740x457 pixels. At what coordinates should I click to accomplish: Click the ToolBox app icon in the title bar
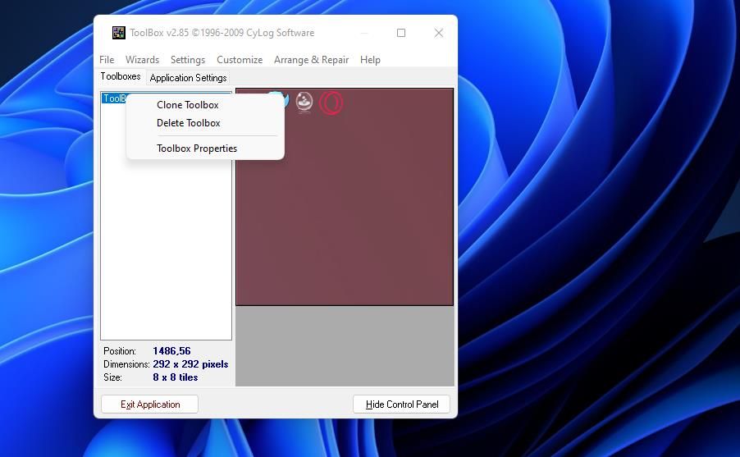tap(118, 33)
